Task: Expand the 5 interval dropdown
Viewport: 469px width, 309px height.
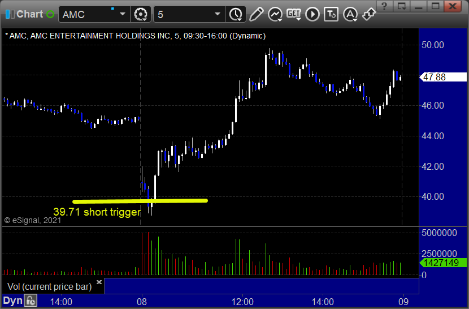Action: (218, 14)
